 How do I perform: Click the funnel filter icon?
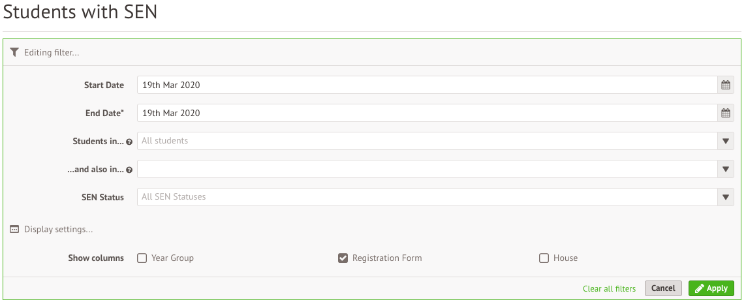(x=14, y=52)
